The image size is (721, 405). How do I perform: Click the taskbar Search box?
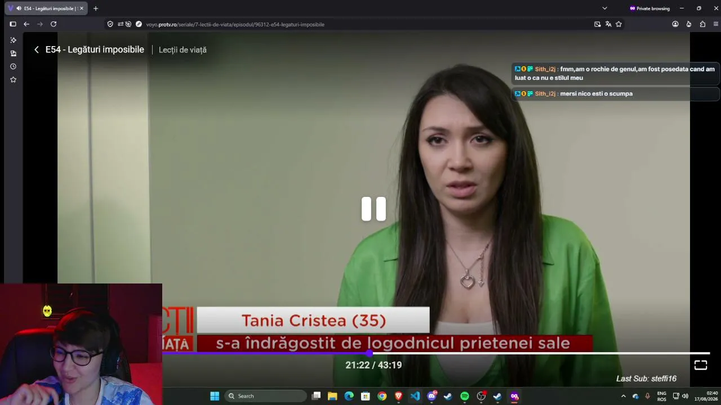pyautogui.click(x=265, y=396)
